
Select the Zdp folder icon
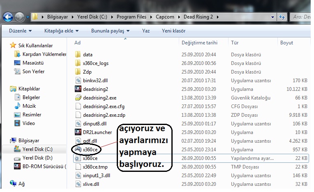(x=78, y=72)
